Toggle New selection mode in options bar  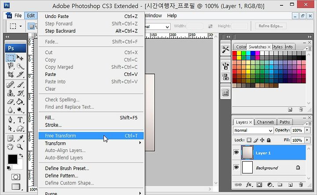31,26
